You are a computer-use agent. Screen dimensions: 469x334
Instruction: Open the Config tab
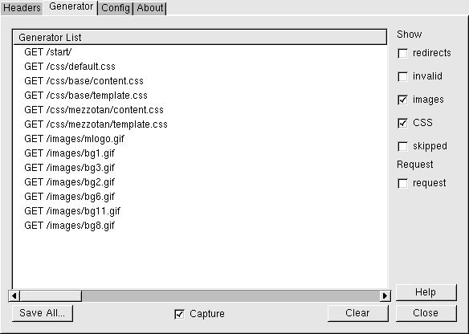point(116,8)
